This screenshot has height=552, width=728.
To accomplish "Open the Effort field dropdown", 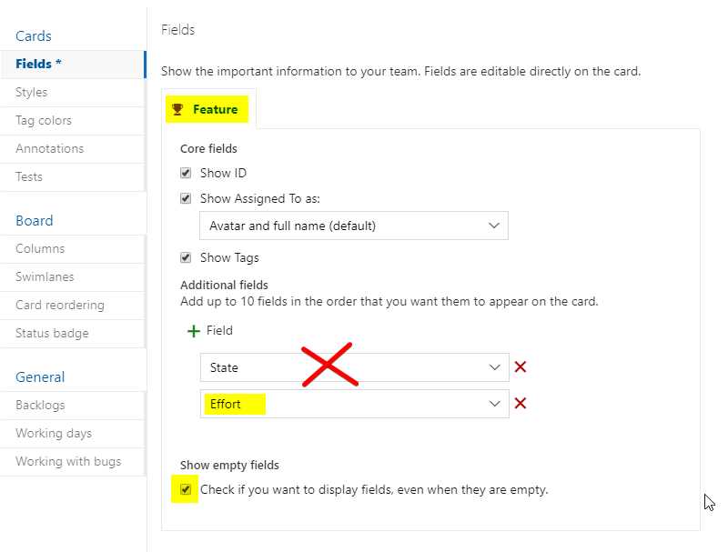I will click(x=495, y=403).
